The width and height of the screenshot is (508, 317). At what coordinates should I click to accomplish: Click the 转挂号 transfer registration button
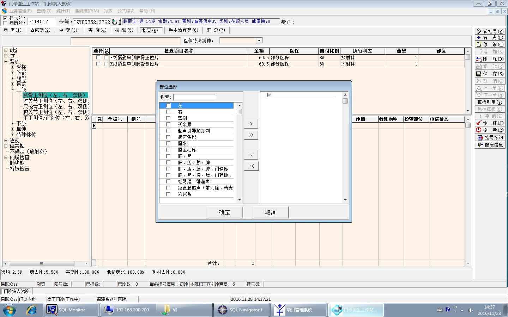tap(490, 31)
